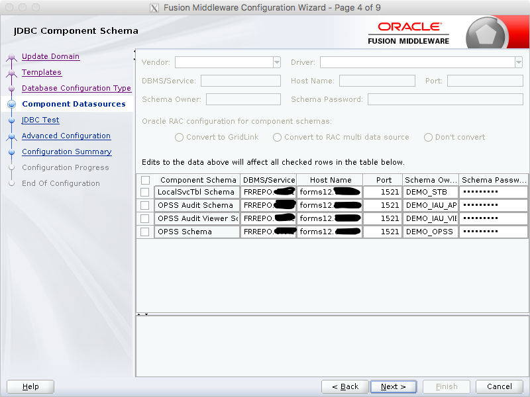Image resolution: width=530 pixels, height=397 pixels.
Task: Select the Don't convert radio button
Action: click(428, 138)
